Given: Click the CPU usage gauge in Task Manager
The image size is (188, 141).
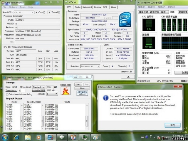Looking at the screenshot, I should 149,25.
